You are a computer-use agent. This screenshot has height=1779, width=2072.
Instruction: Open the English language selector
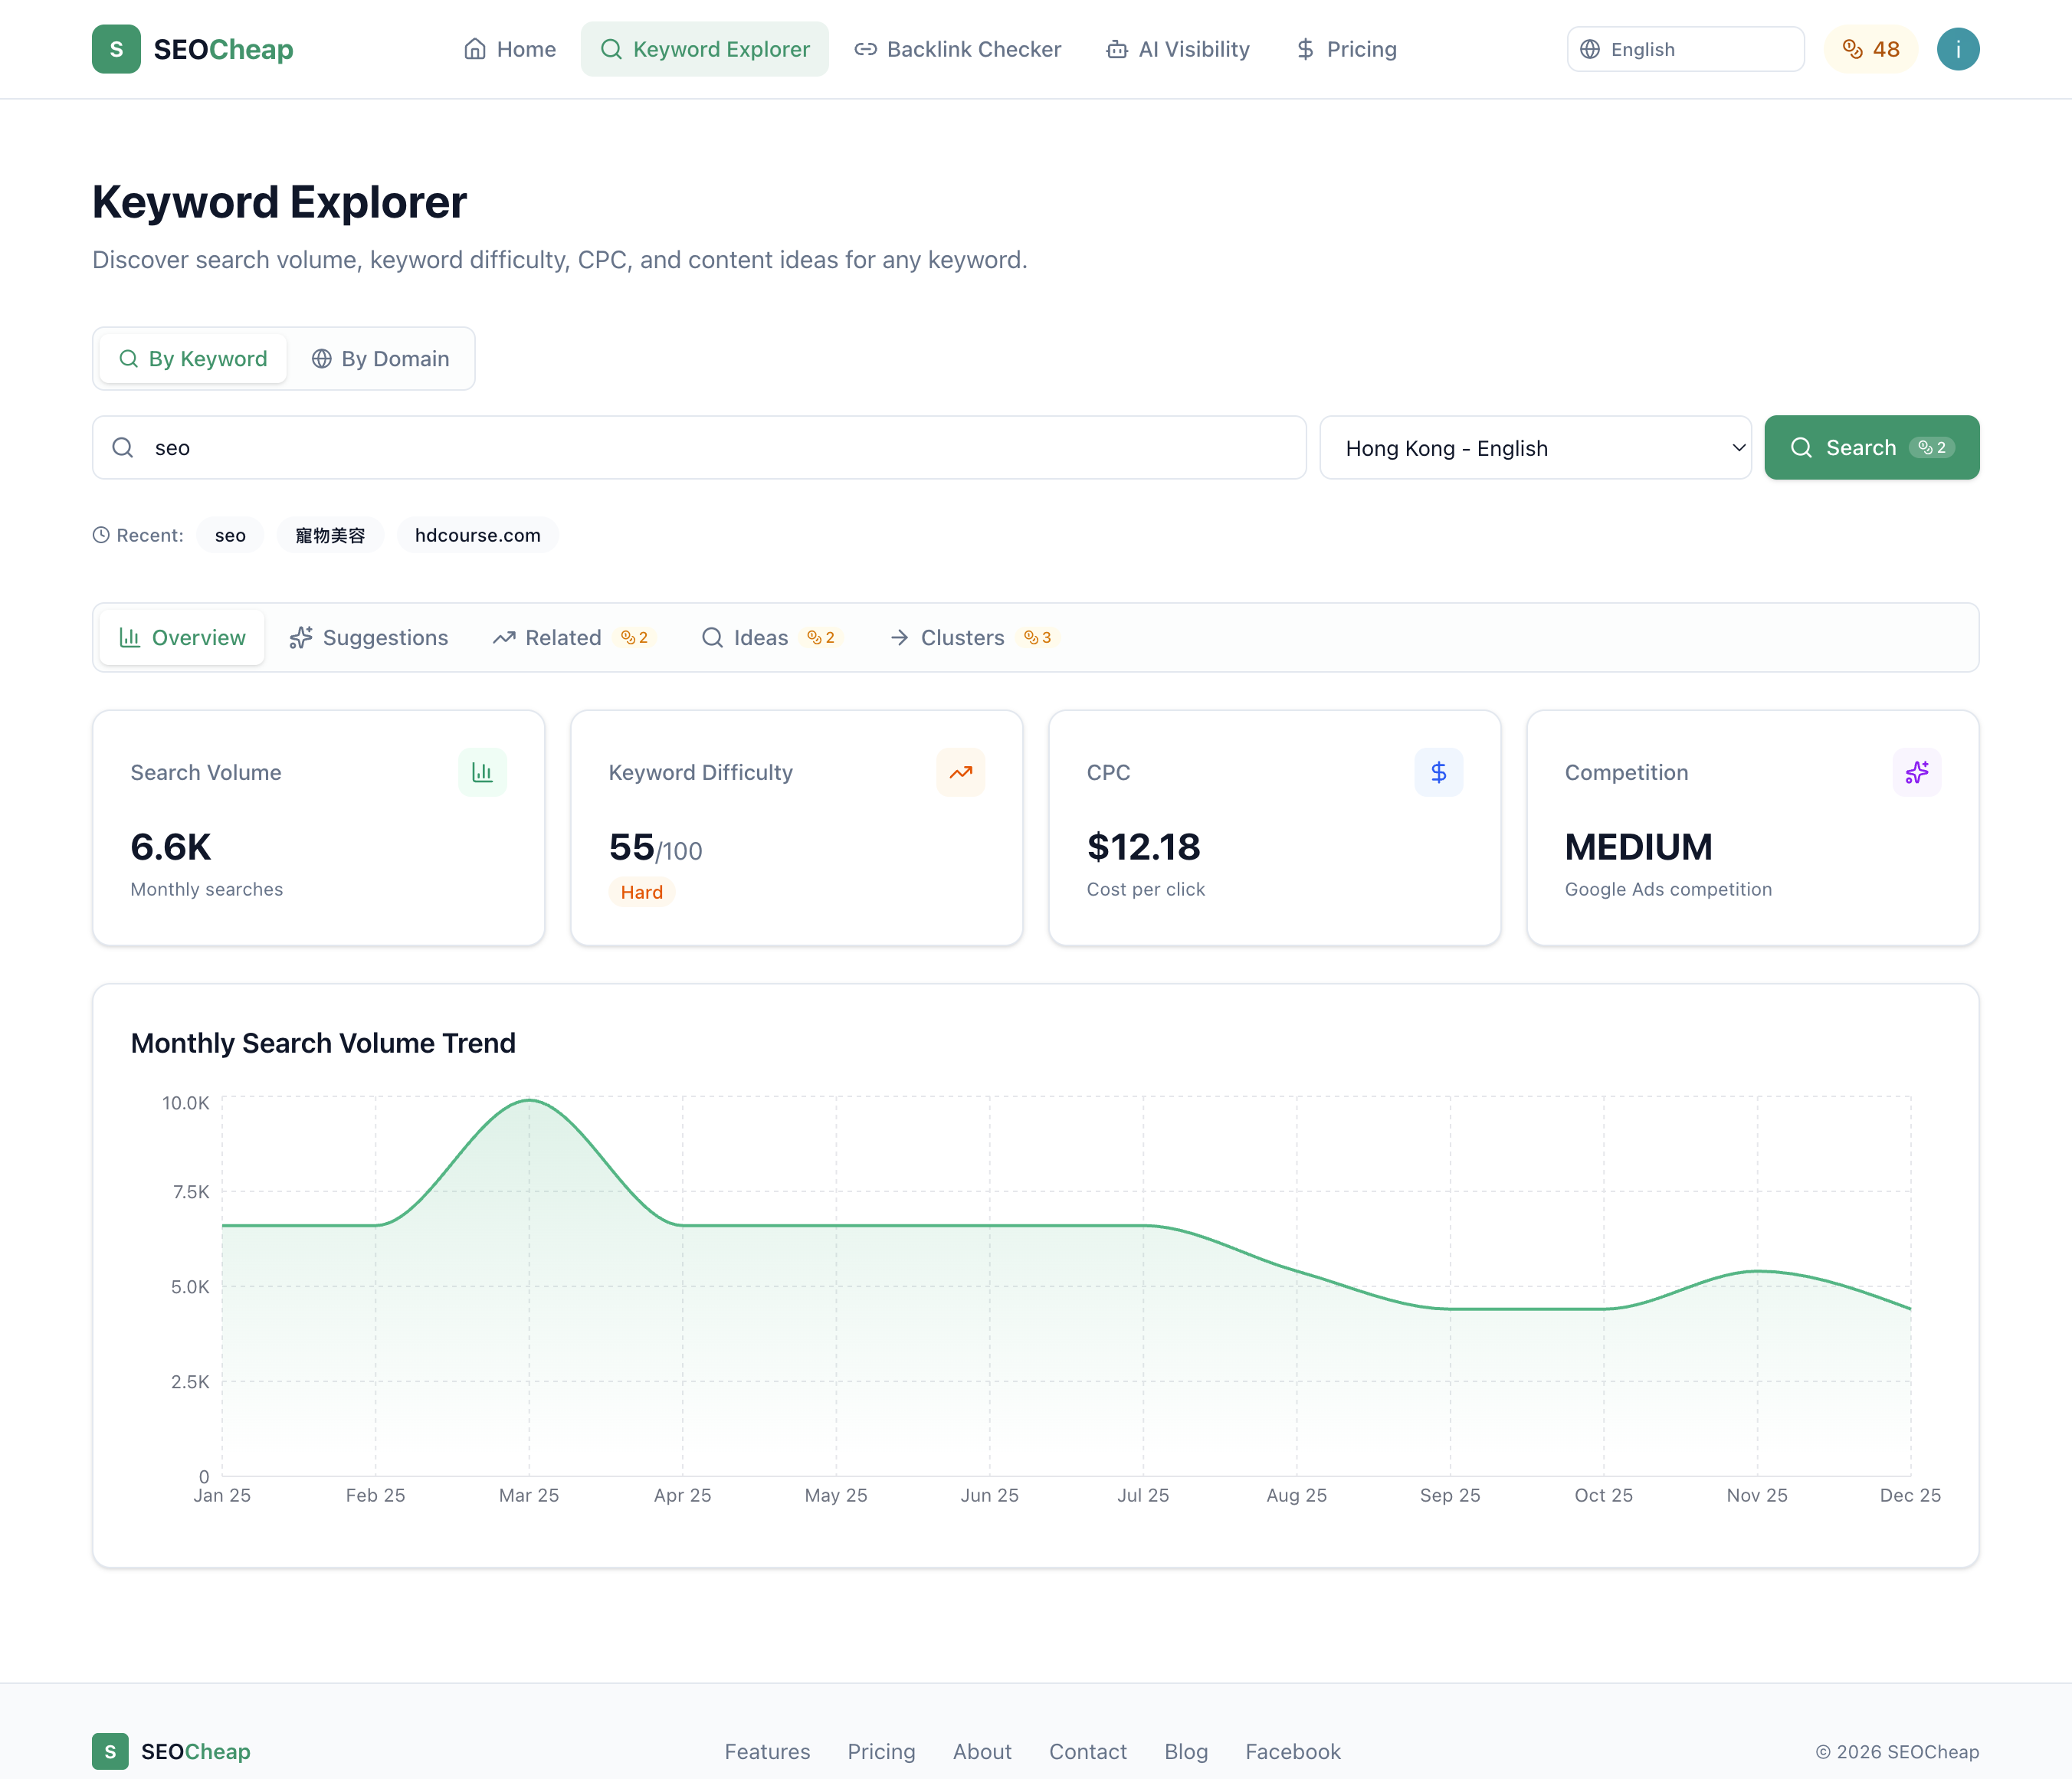pyautogui.click(x=1684, y=49)
